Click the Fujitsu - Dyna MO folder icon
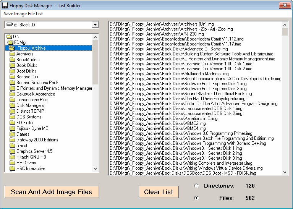Screen dimensions: 293x209 click(13, 128)
